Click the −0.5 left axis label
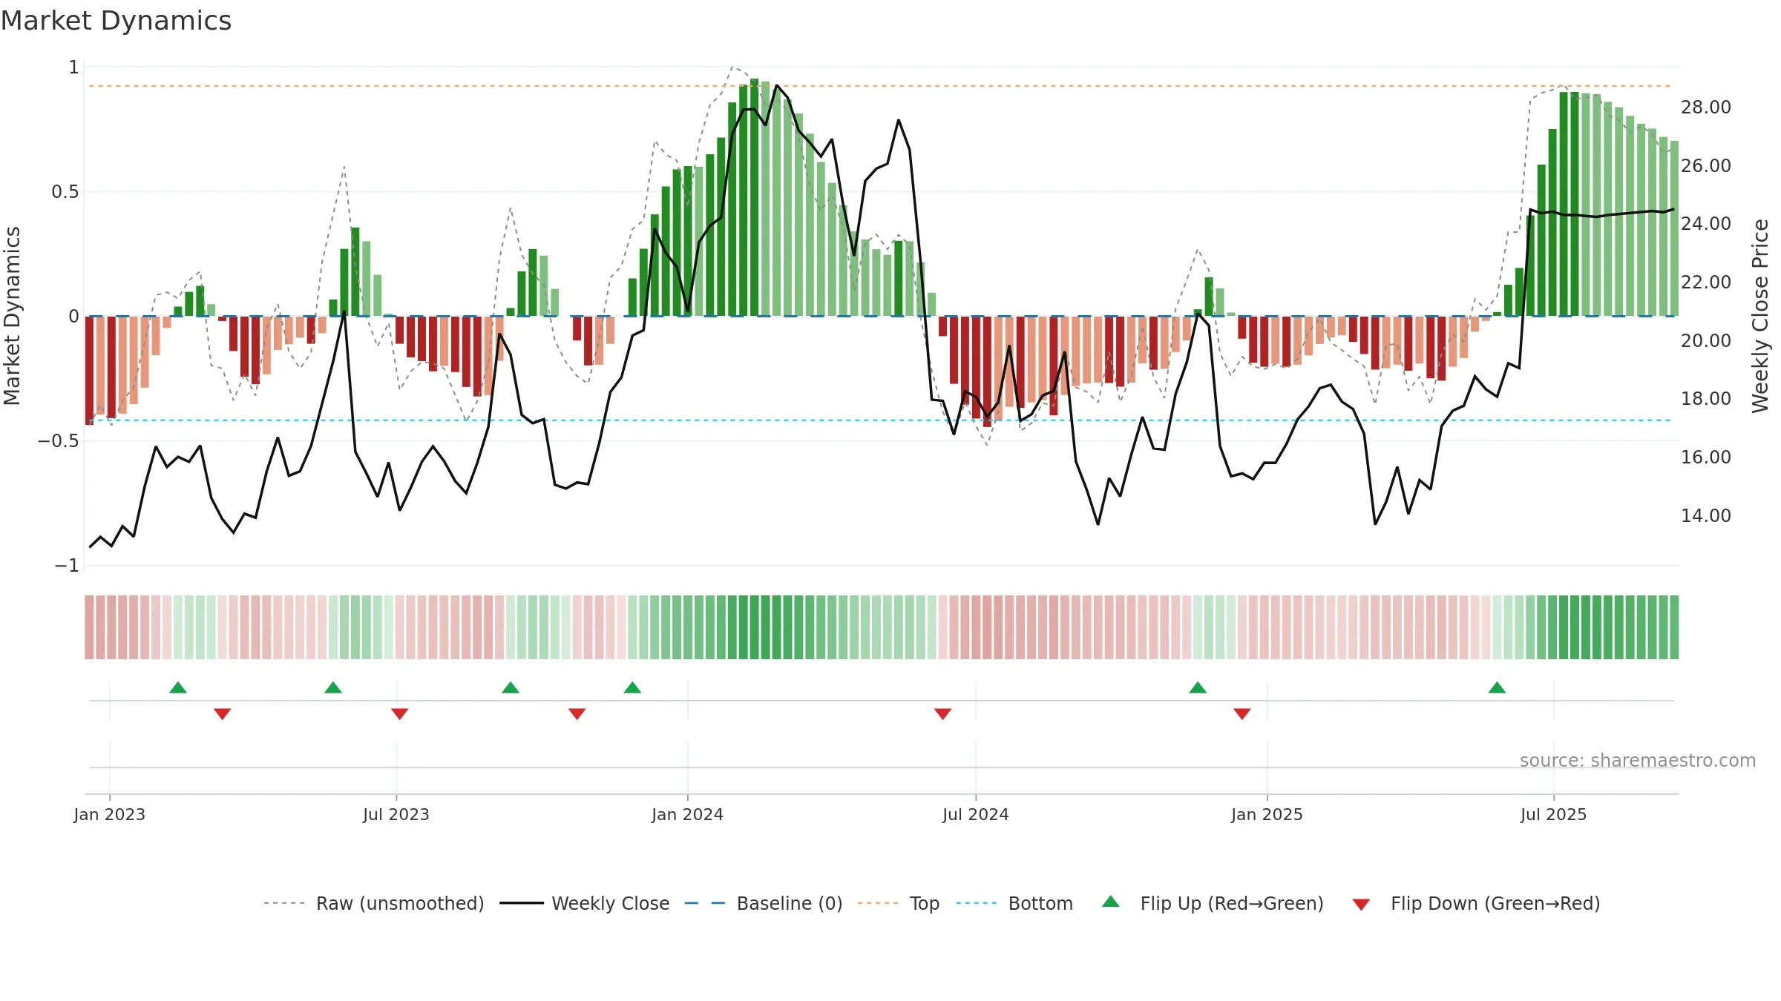The height and width of the screenshot is (1001, 1781). (59, 441)
